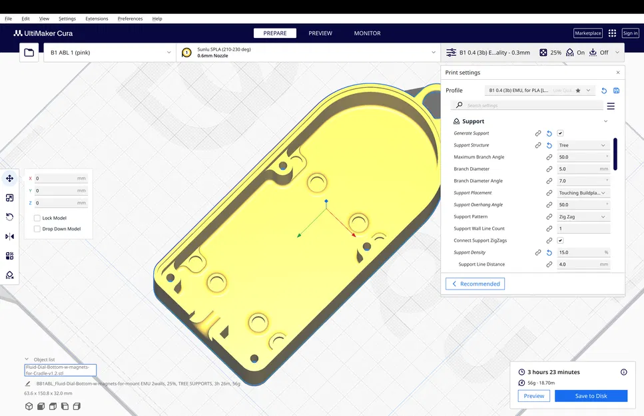
Task: Open the Edit menu
Action: point(25,19)
